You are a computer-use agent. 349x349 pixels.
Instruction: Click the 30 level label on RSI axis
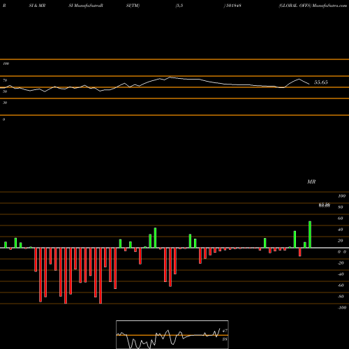tap(5, 103)
